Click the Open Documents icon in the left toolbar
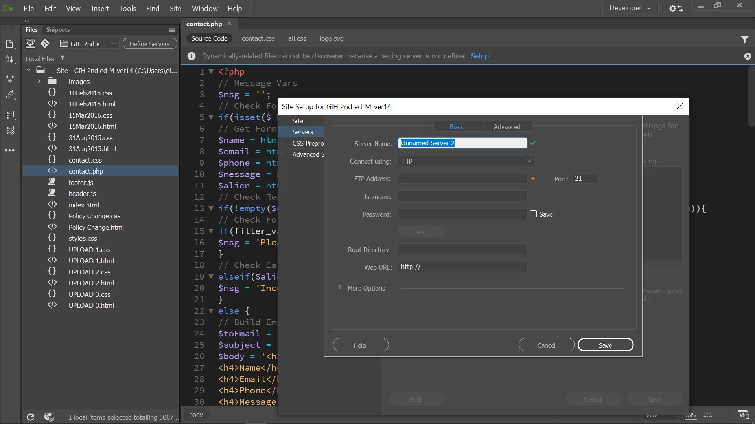 click(9, 44)
